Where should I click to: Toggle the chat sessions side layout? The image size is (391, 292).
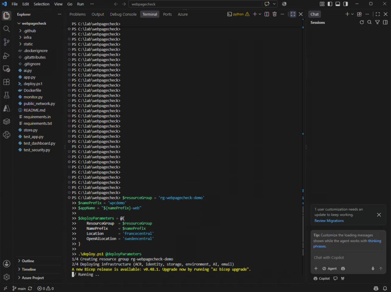[385, 23]
